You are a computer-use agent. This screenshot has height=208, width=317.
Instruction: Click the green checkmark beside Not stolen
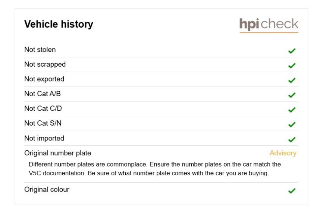pos(292,51)
